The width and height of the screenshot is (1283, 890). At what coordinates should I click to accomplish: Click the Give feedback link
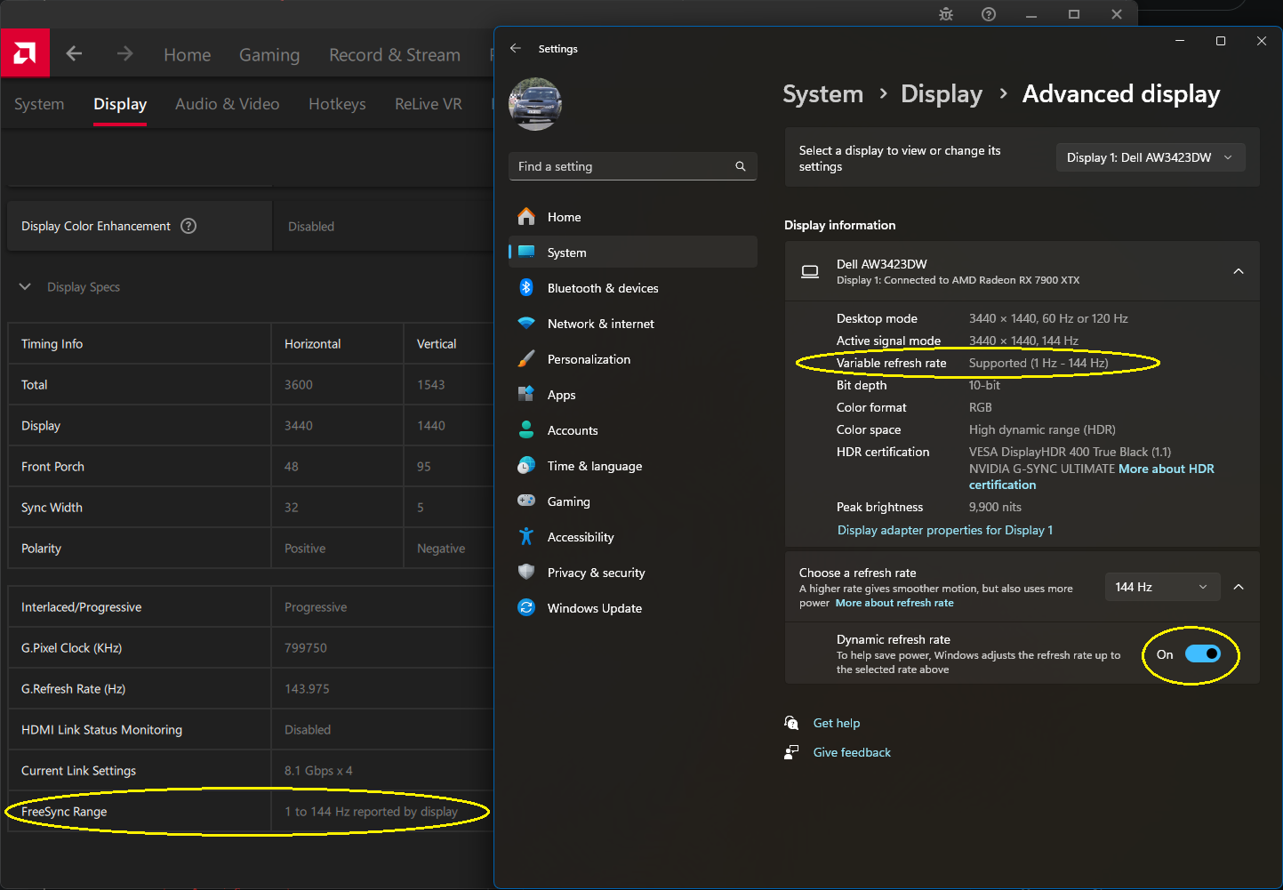[852, 752]
